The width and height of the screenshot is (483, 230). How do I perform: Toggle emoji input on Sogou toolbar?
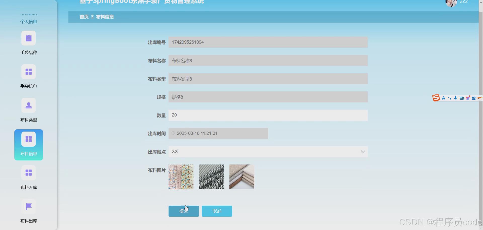479,98
